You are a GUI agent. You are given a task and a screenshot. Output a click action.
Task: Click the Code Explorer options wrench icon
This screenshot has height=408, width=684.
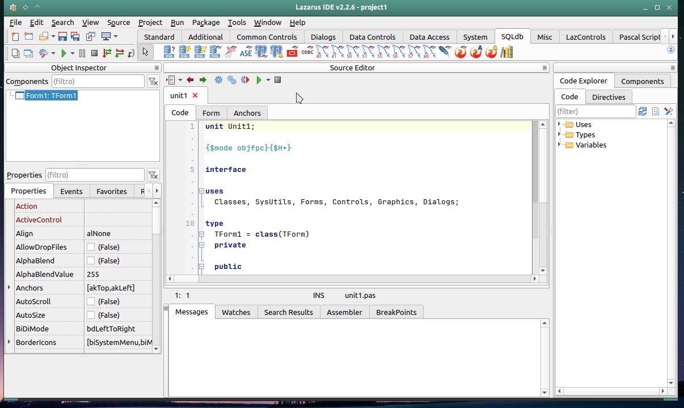tap(669, 111)
